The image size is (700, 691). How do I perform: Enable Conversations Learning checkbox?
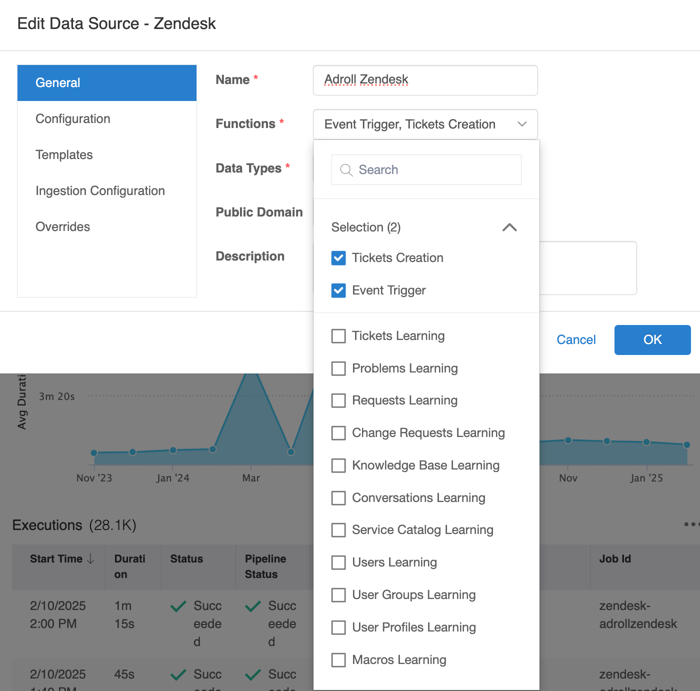338,498
